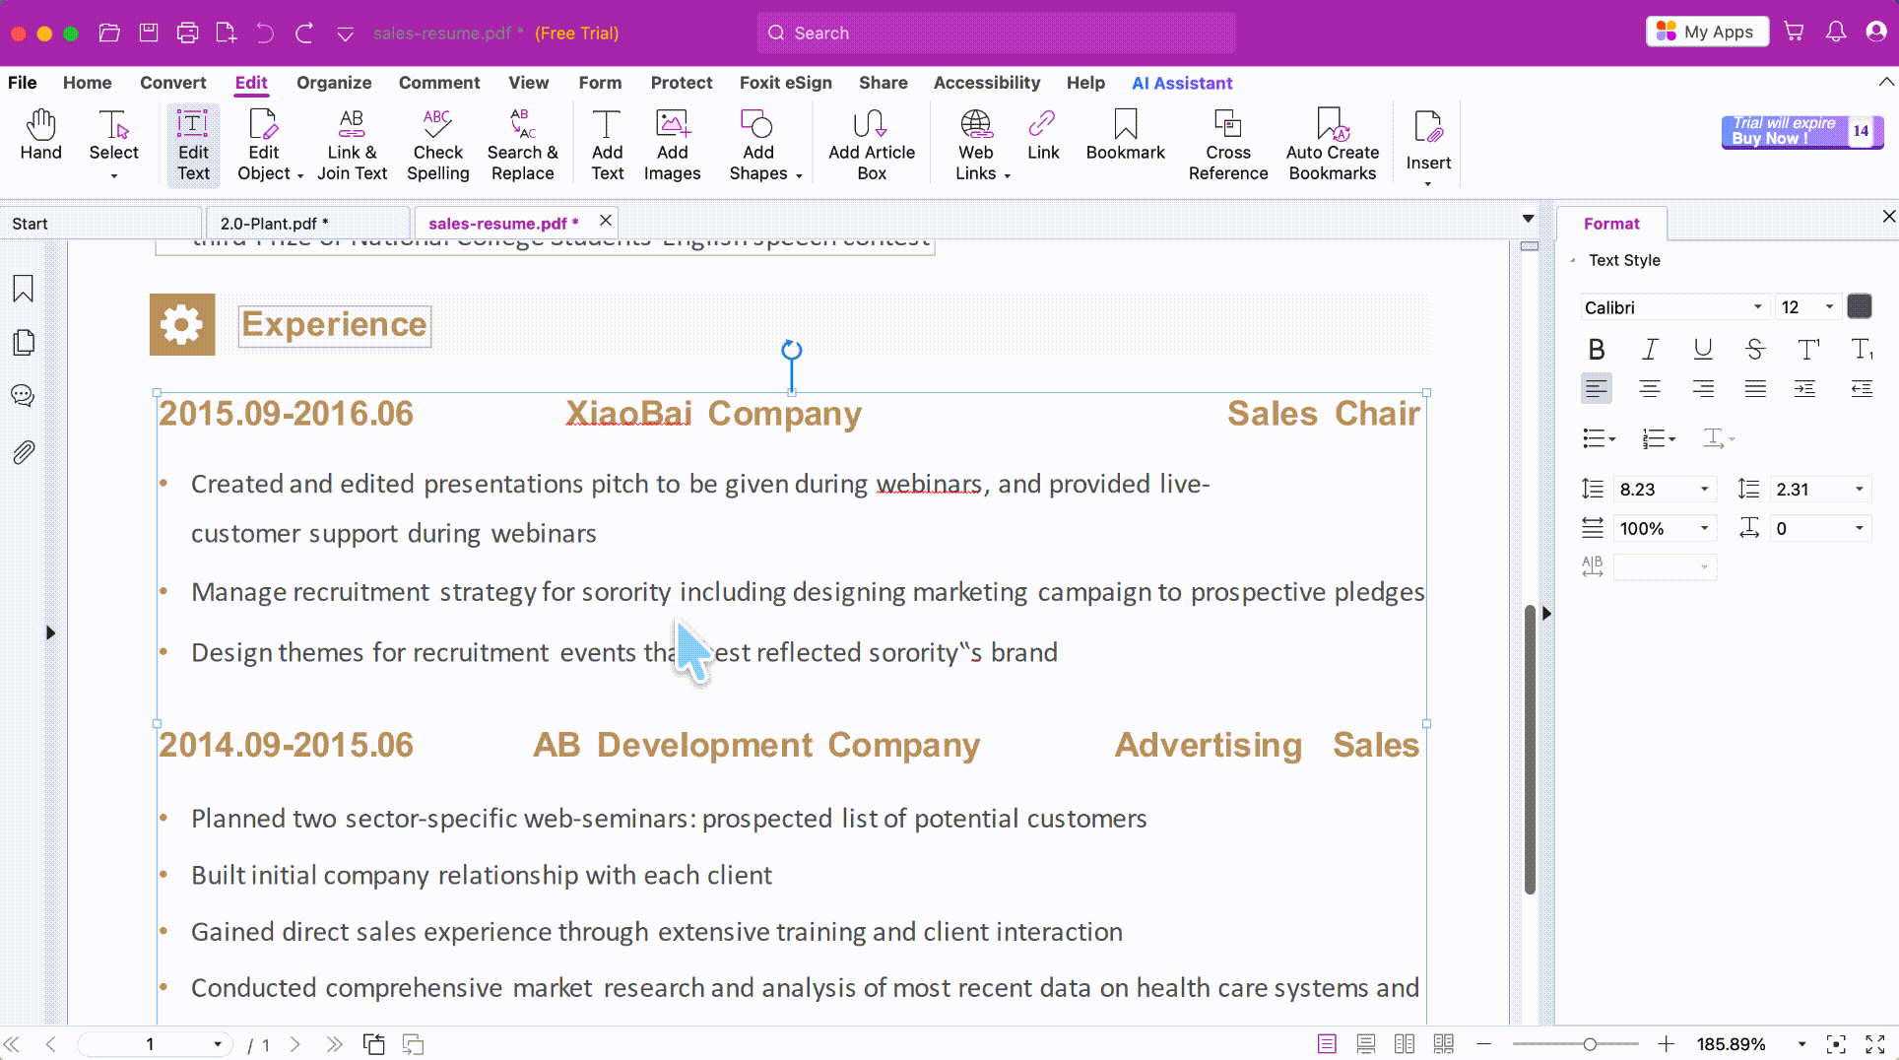Expand the 8.23 spacing dropdown
This screenshot has width=1899, height=1060.
(x=1704, y=490)
